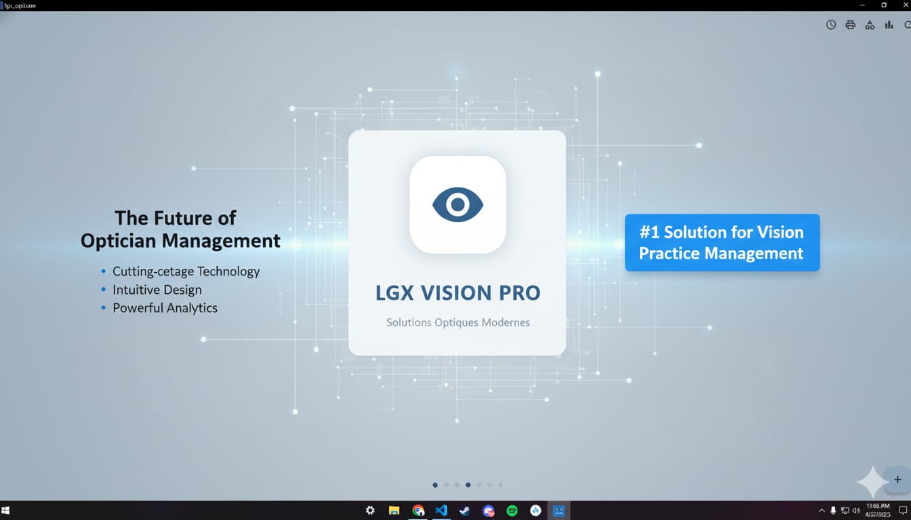Open the Windows Start menu
911x520 pixels.
(x=6, y=511)
